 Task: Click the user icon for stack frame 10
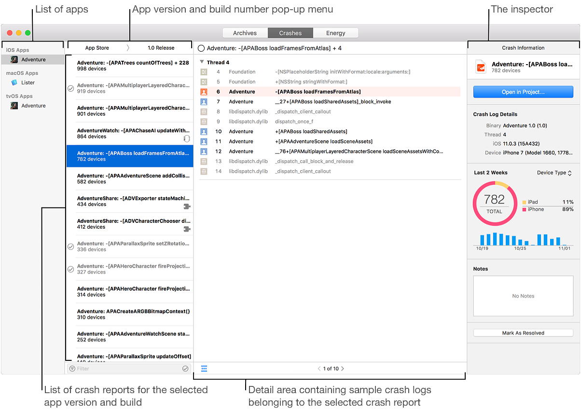coord(204,131)
